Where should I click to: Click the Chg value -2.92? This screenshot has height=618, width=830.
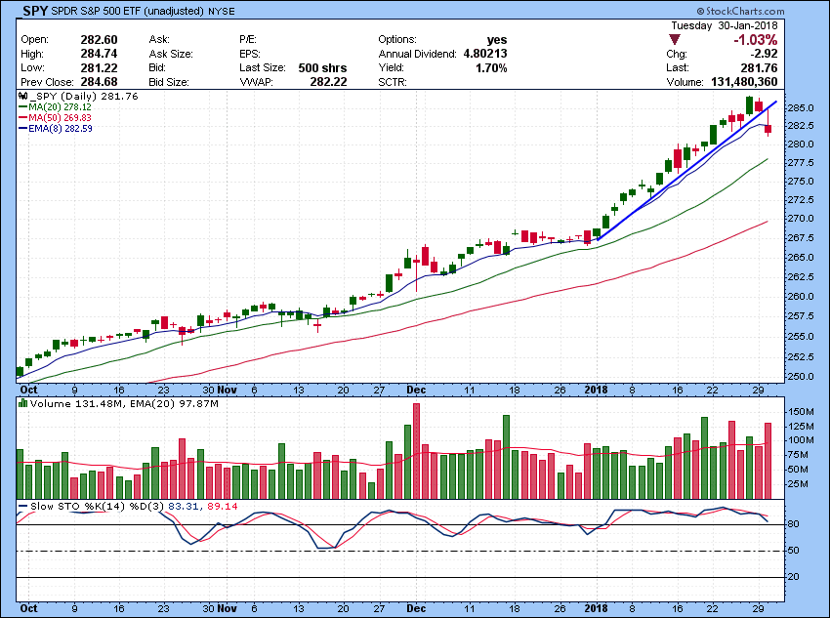[763, 54]
